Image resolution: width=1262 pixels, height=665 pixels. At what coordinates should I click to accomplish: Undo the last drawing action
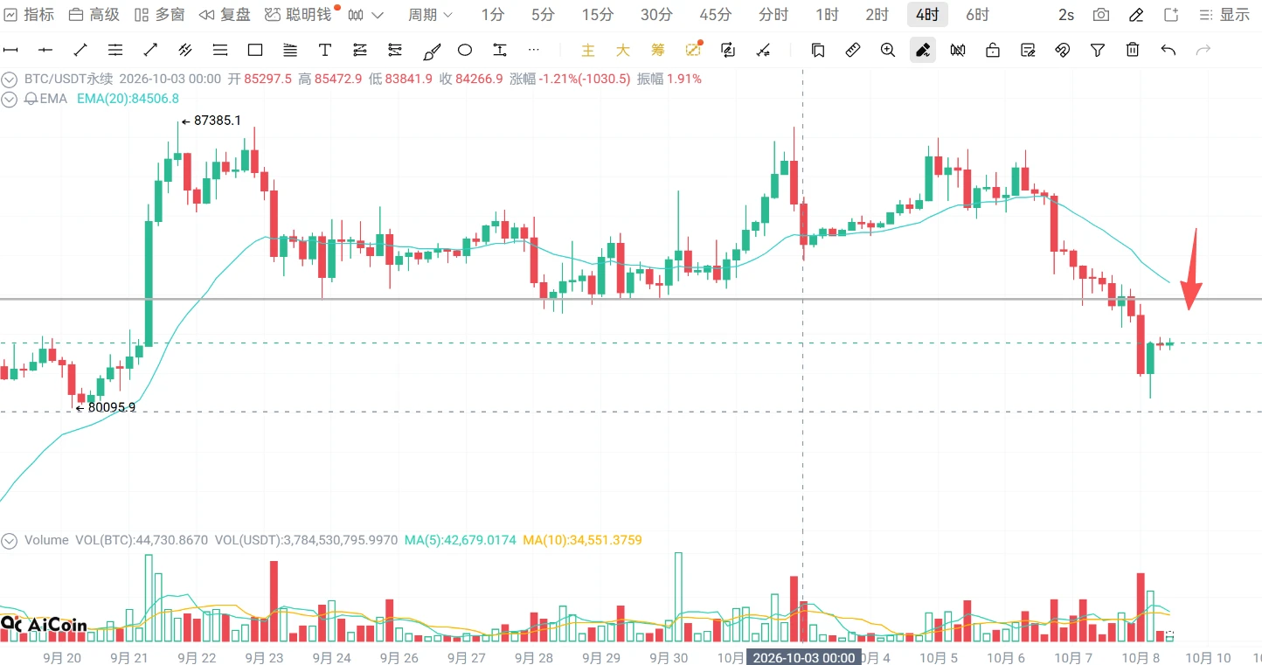pos(1168,50)
